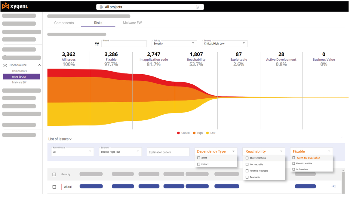Tick the Auto fix available checkbox
350x201 pixels.
click(x=294, y=158)
